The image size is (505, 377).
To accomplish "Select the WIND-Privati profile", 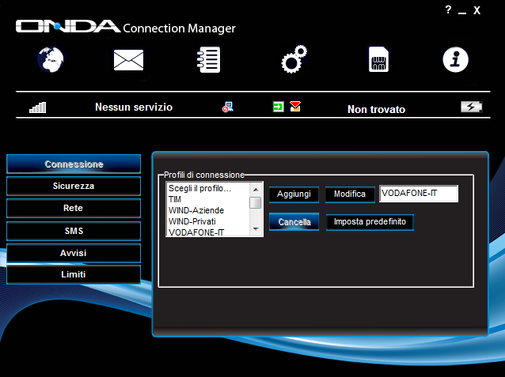I will 208,221.
